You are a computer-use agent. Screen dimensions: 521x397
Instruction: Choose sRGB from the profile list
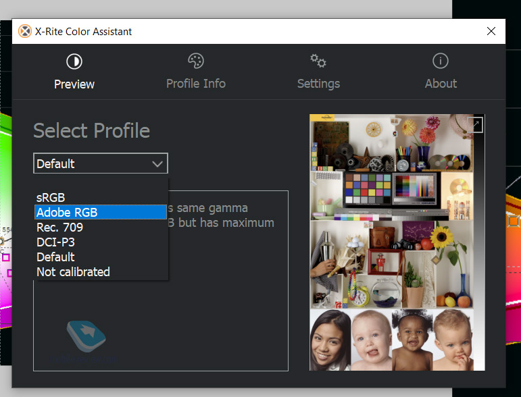[x=101, y=198]
